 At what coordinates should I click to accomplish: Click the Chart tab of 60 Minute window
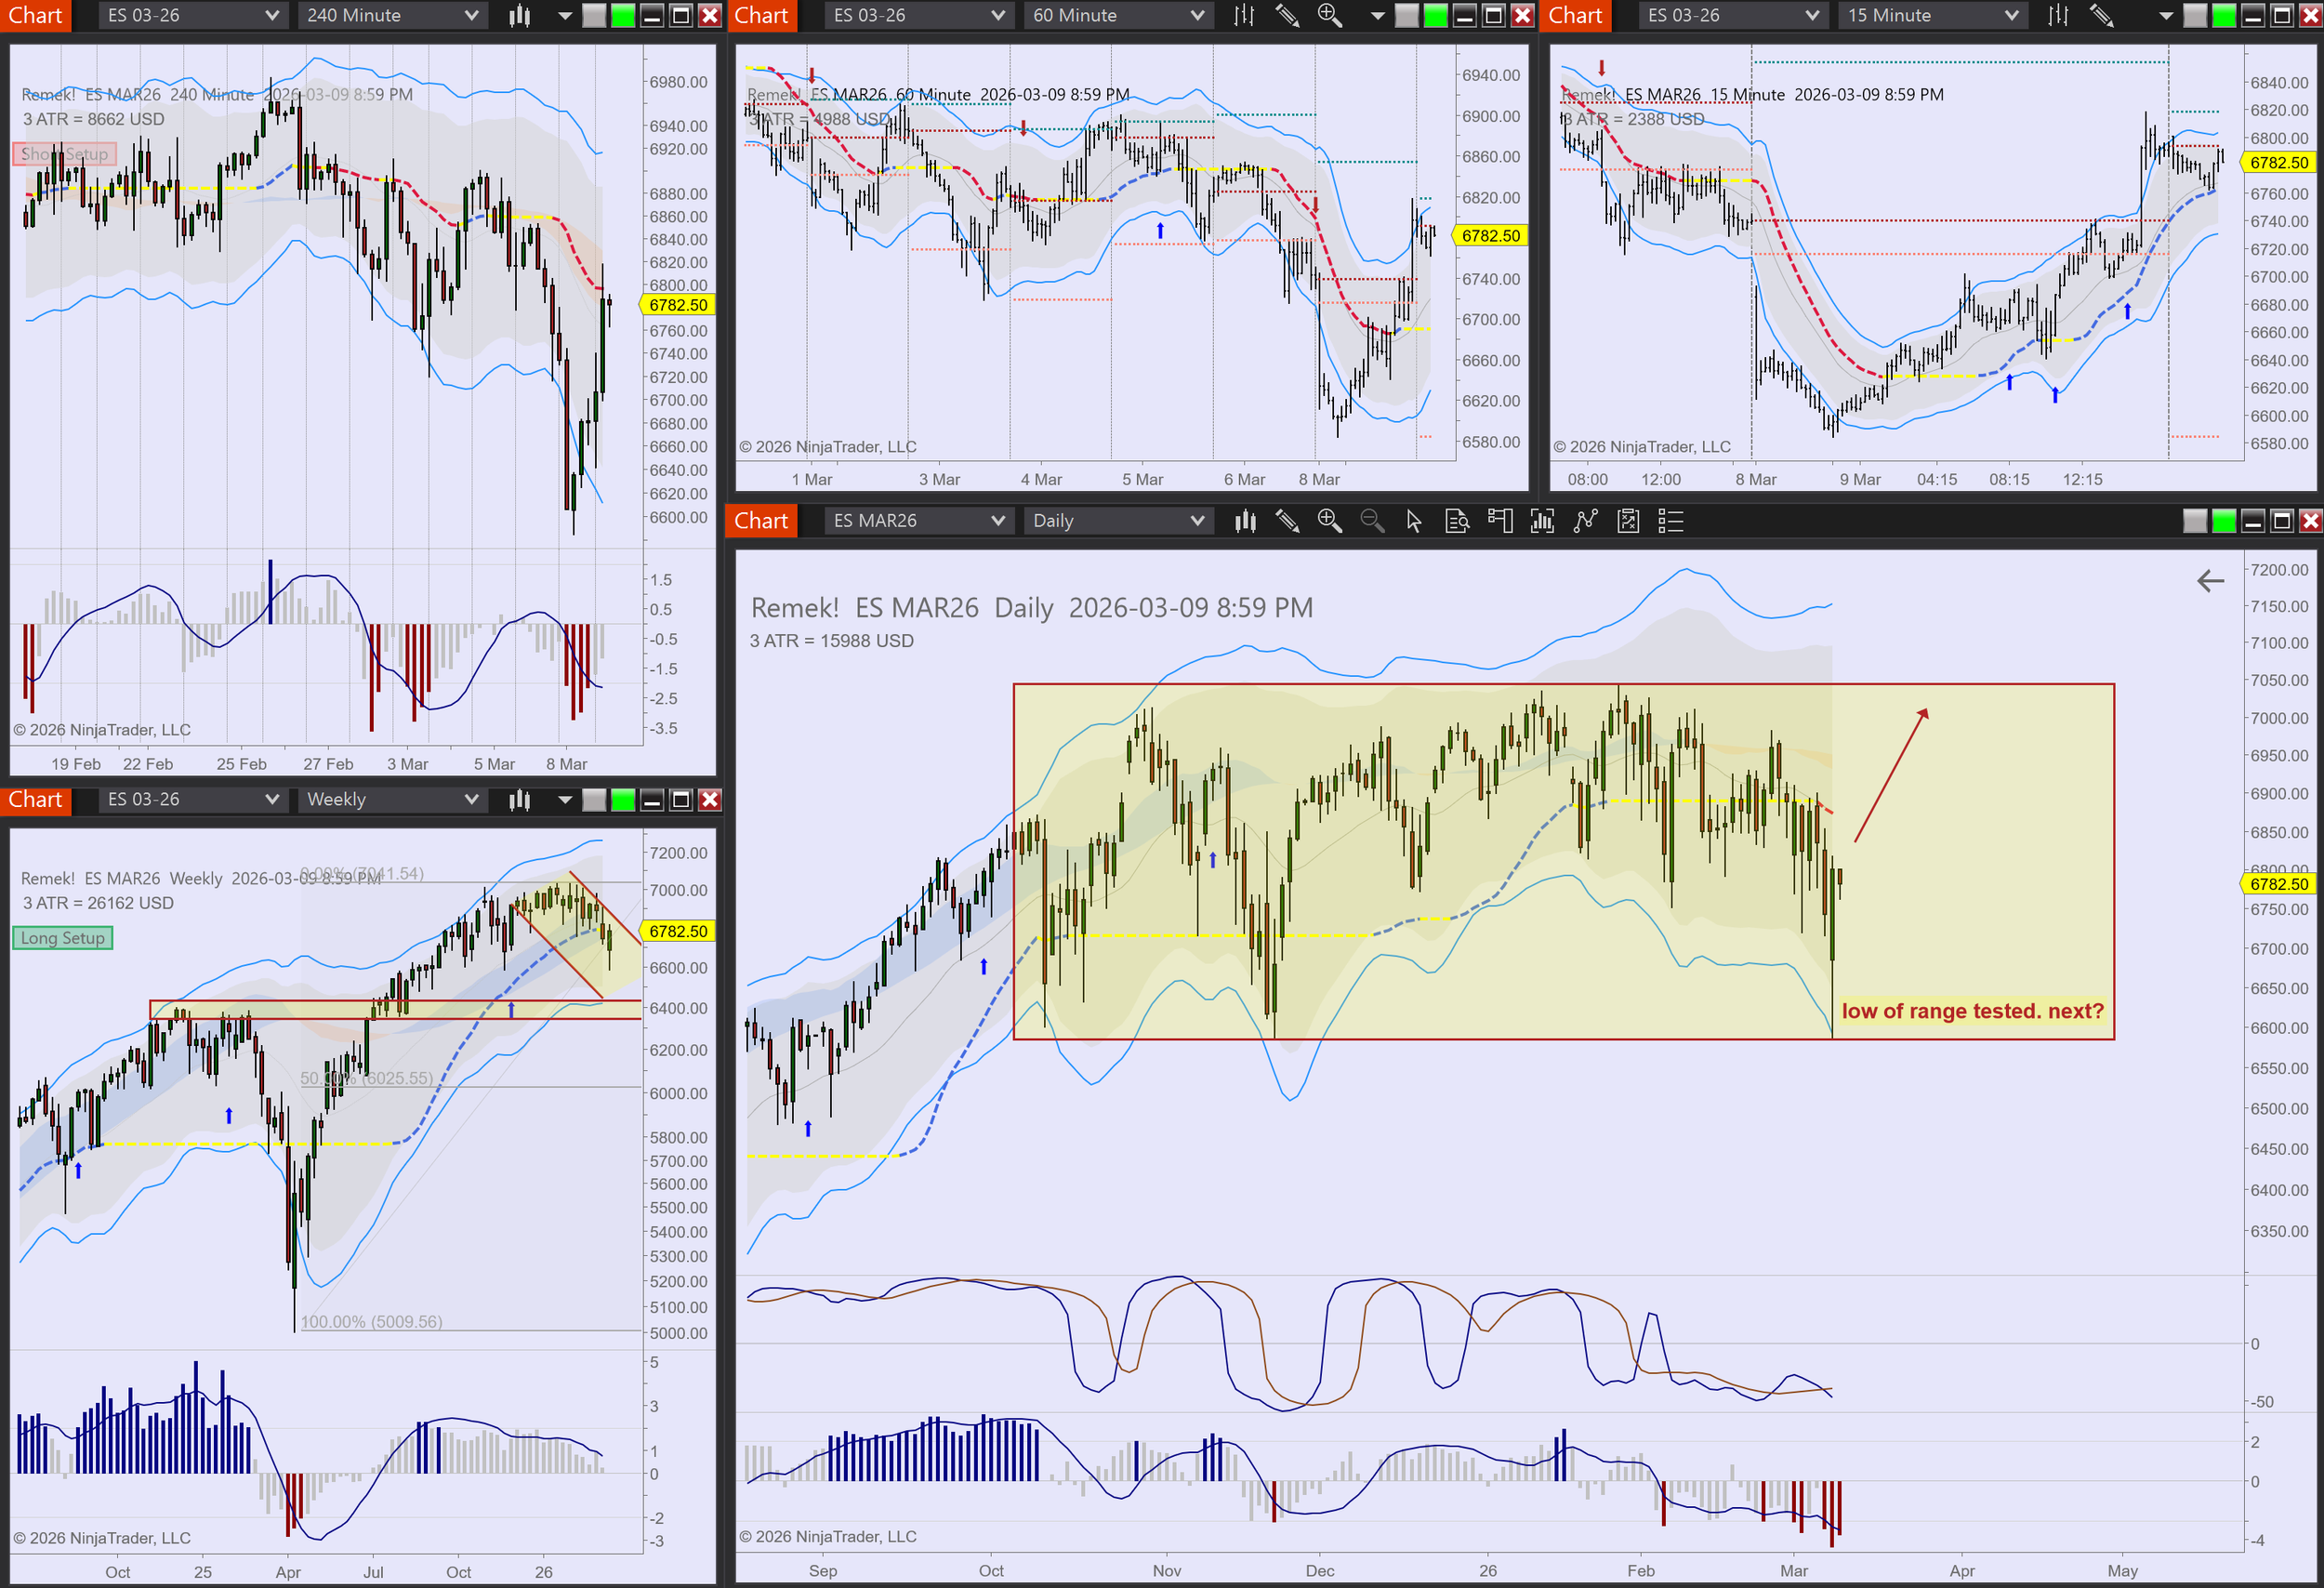[x=761, y=15]
